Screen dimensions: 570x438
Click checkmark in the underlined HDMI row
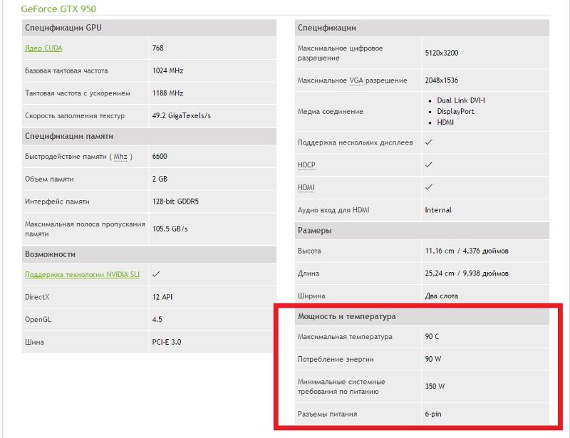point(429,187)
